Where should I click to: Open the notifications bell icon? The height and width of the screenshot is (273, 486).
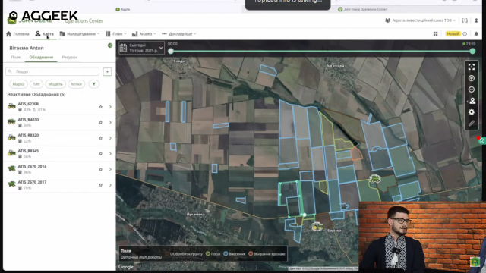(476, 33)
